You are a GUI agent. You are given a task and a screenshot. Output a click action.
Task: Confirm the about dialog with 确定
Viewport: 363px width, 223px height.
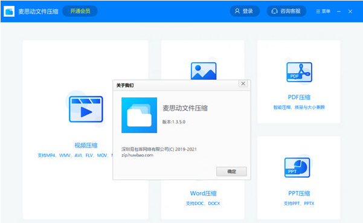point(231,172)
